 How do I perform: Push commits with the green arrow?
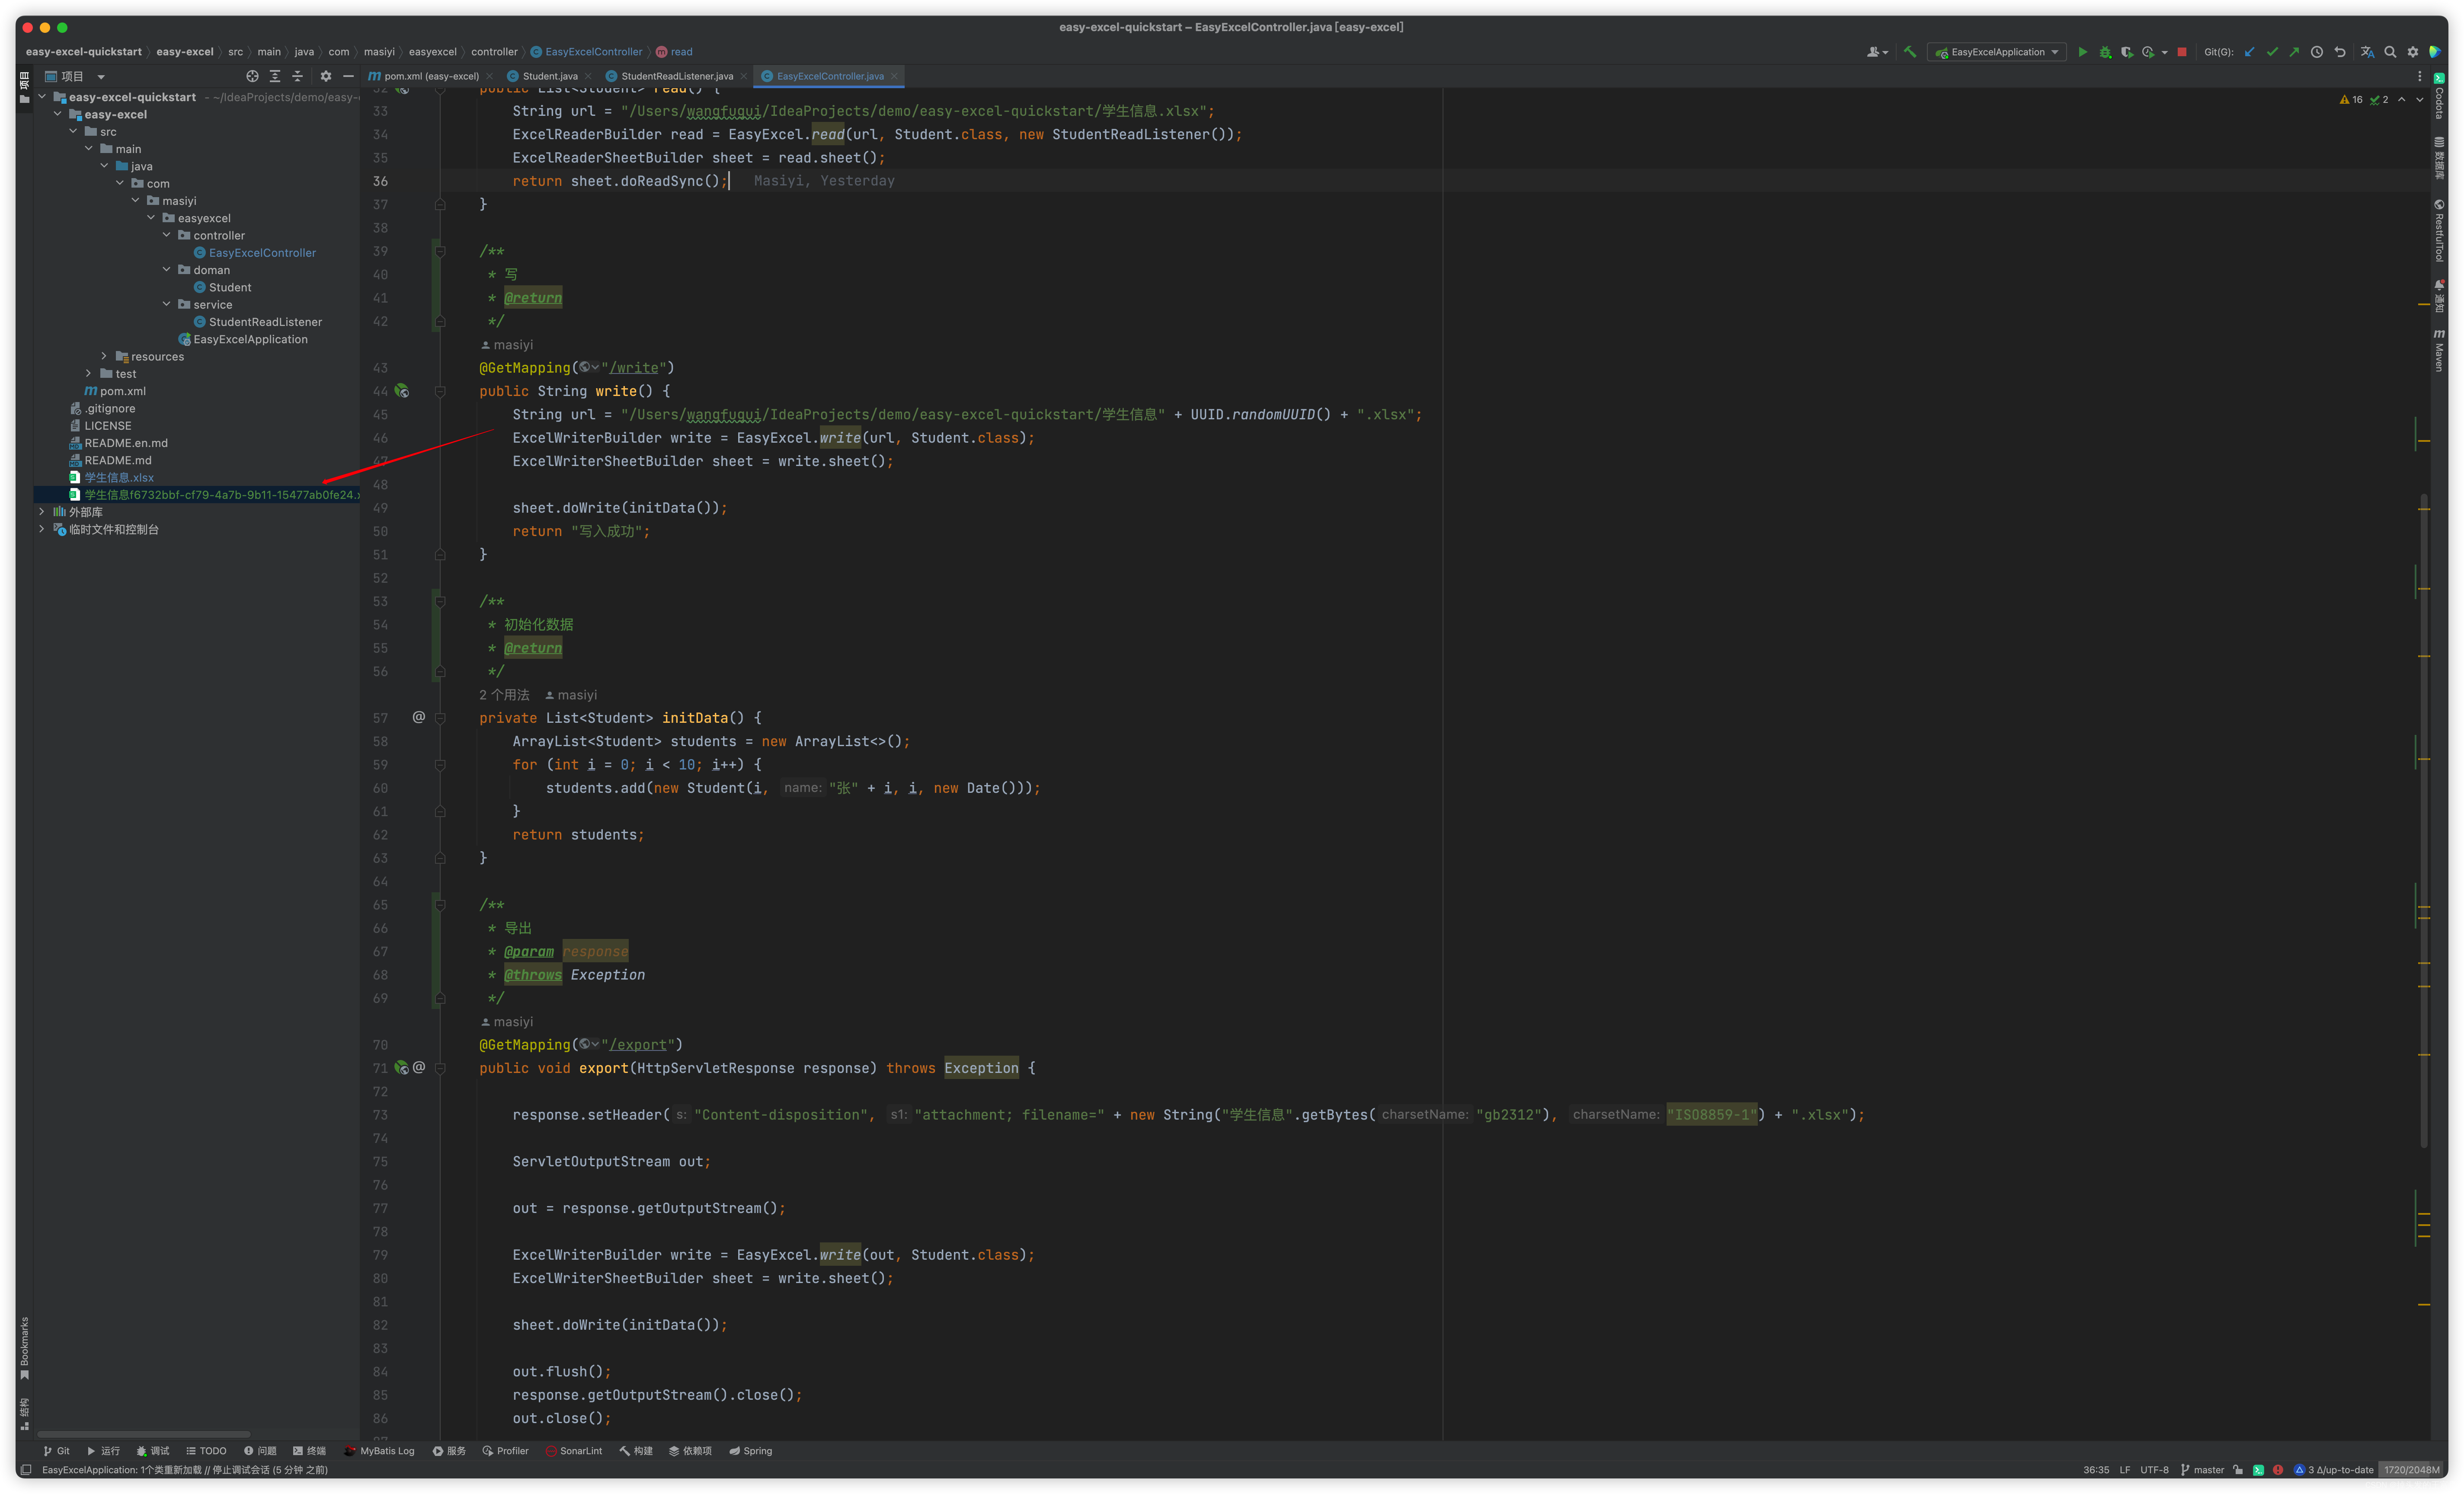pos(2294,52)
